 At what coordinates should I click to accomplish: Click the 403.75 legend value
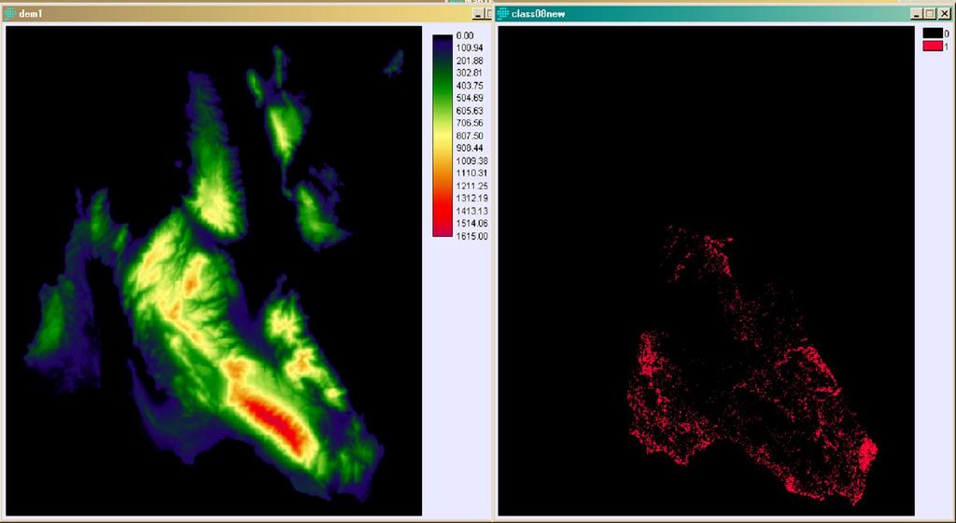tap(470, 86)
